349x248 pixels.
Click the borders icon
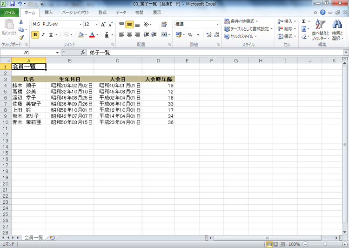[x=66, y=35]
